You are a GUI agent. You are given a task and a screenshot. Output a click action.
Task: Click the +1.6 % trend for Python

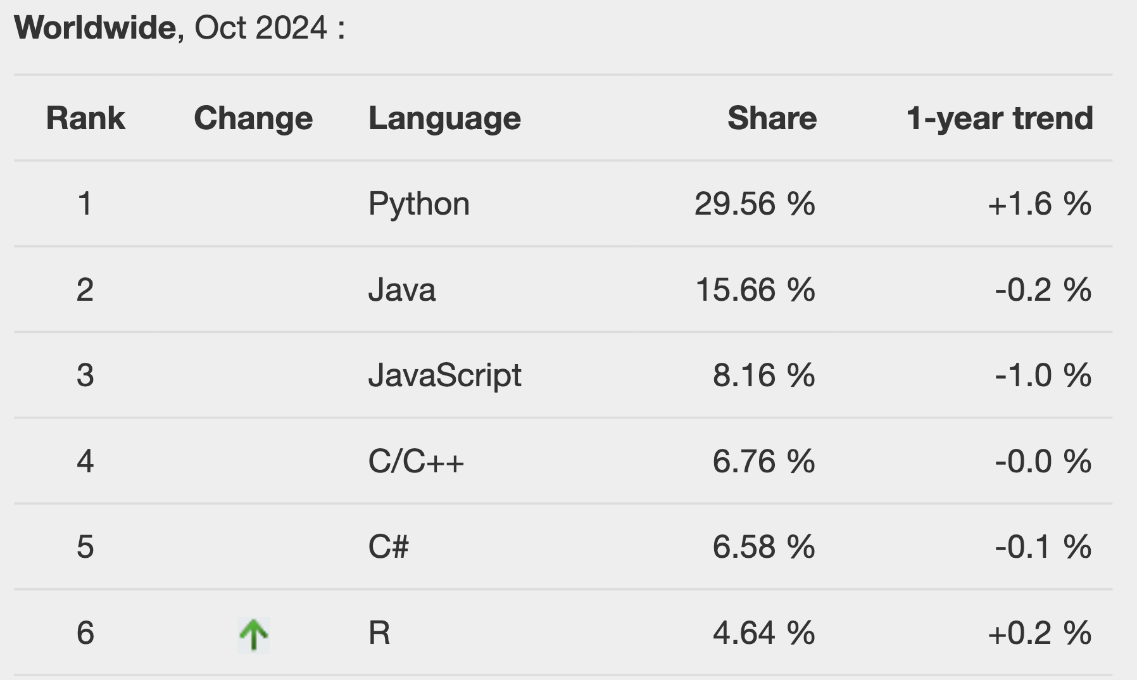1039,205
